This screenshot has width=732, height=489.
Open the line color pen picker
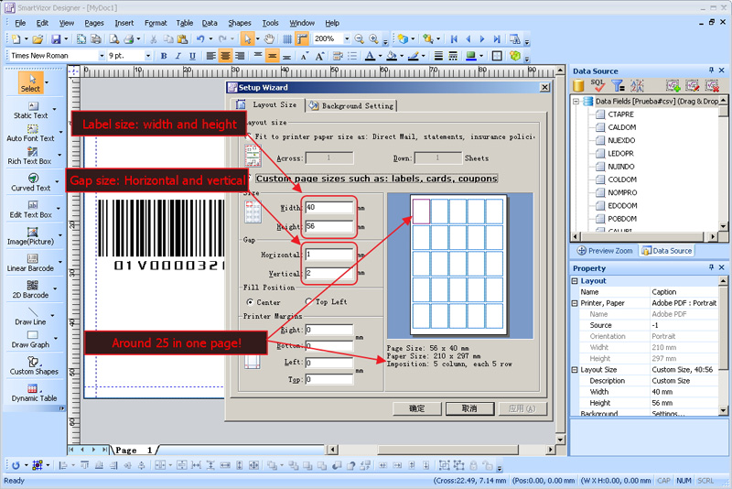414,56
